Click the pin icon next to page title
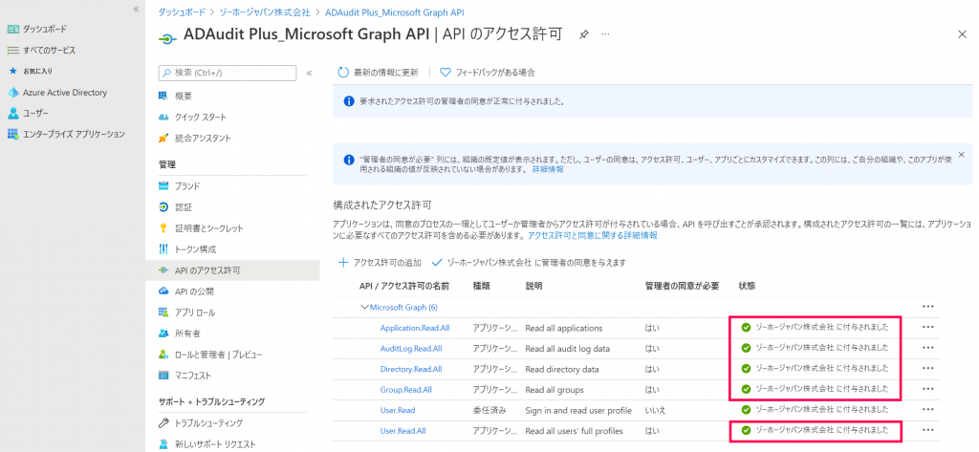 click(x=584, y=34)
